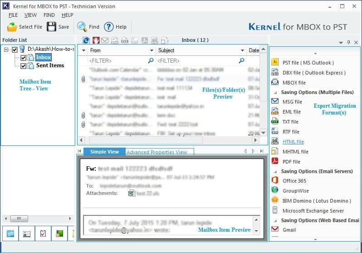Pin the saving options panel
This screenshot has height=253, width=362.
[348, 42]
